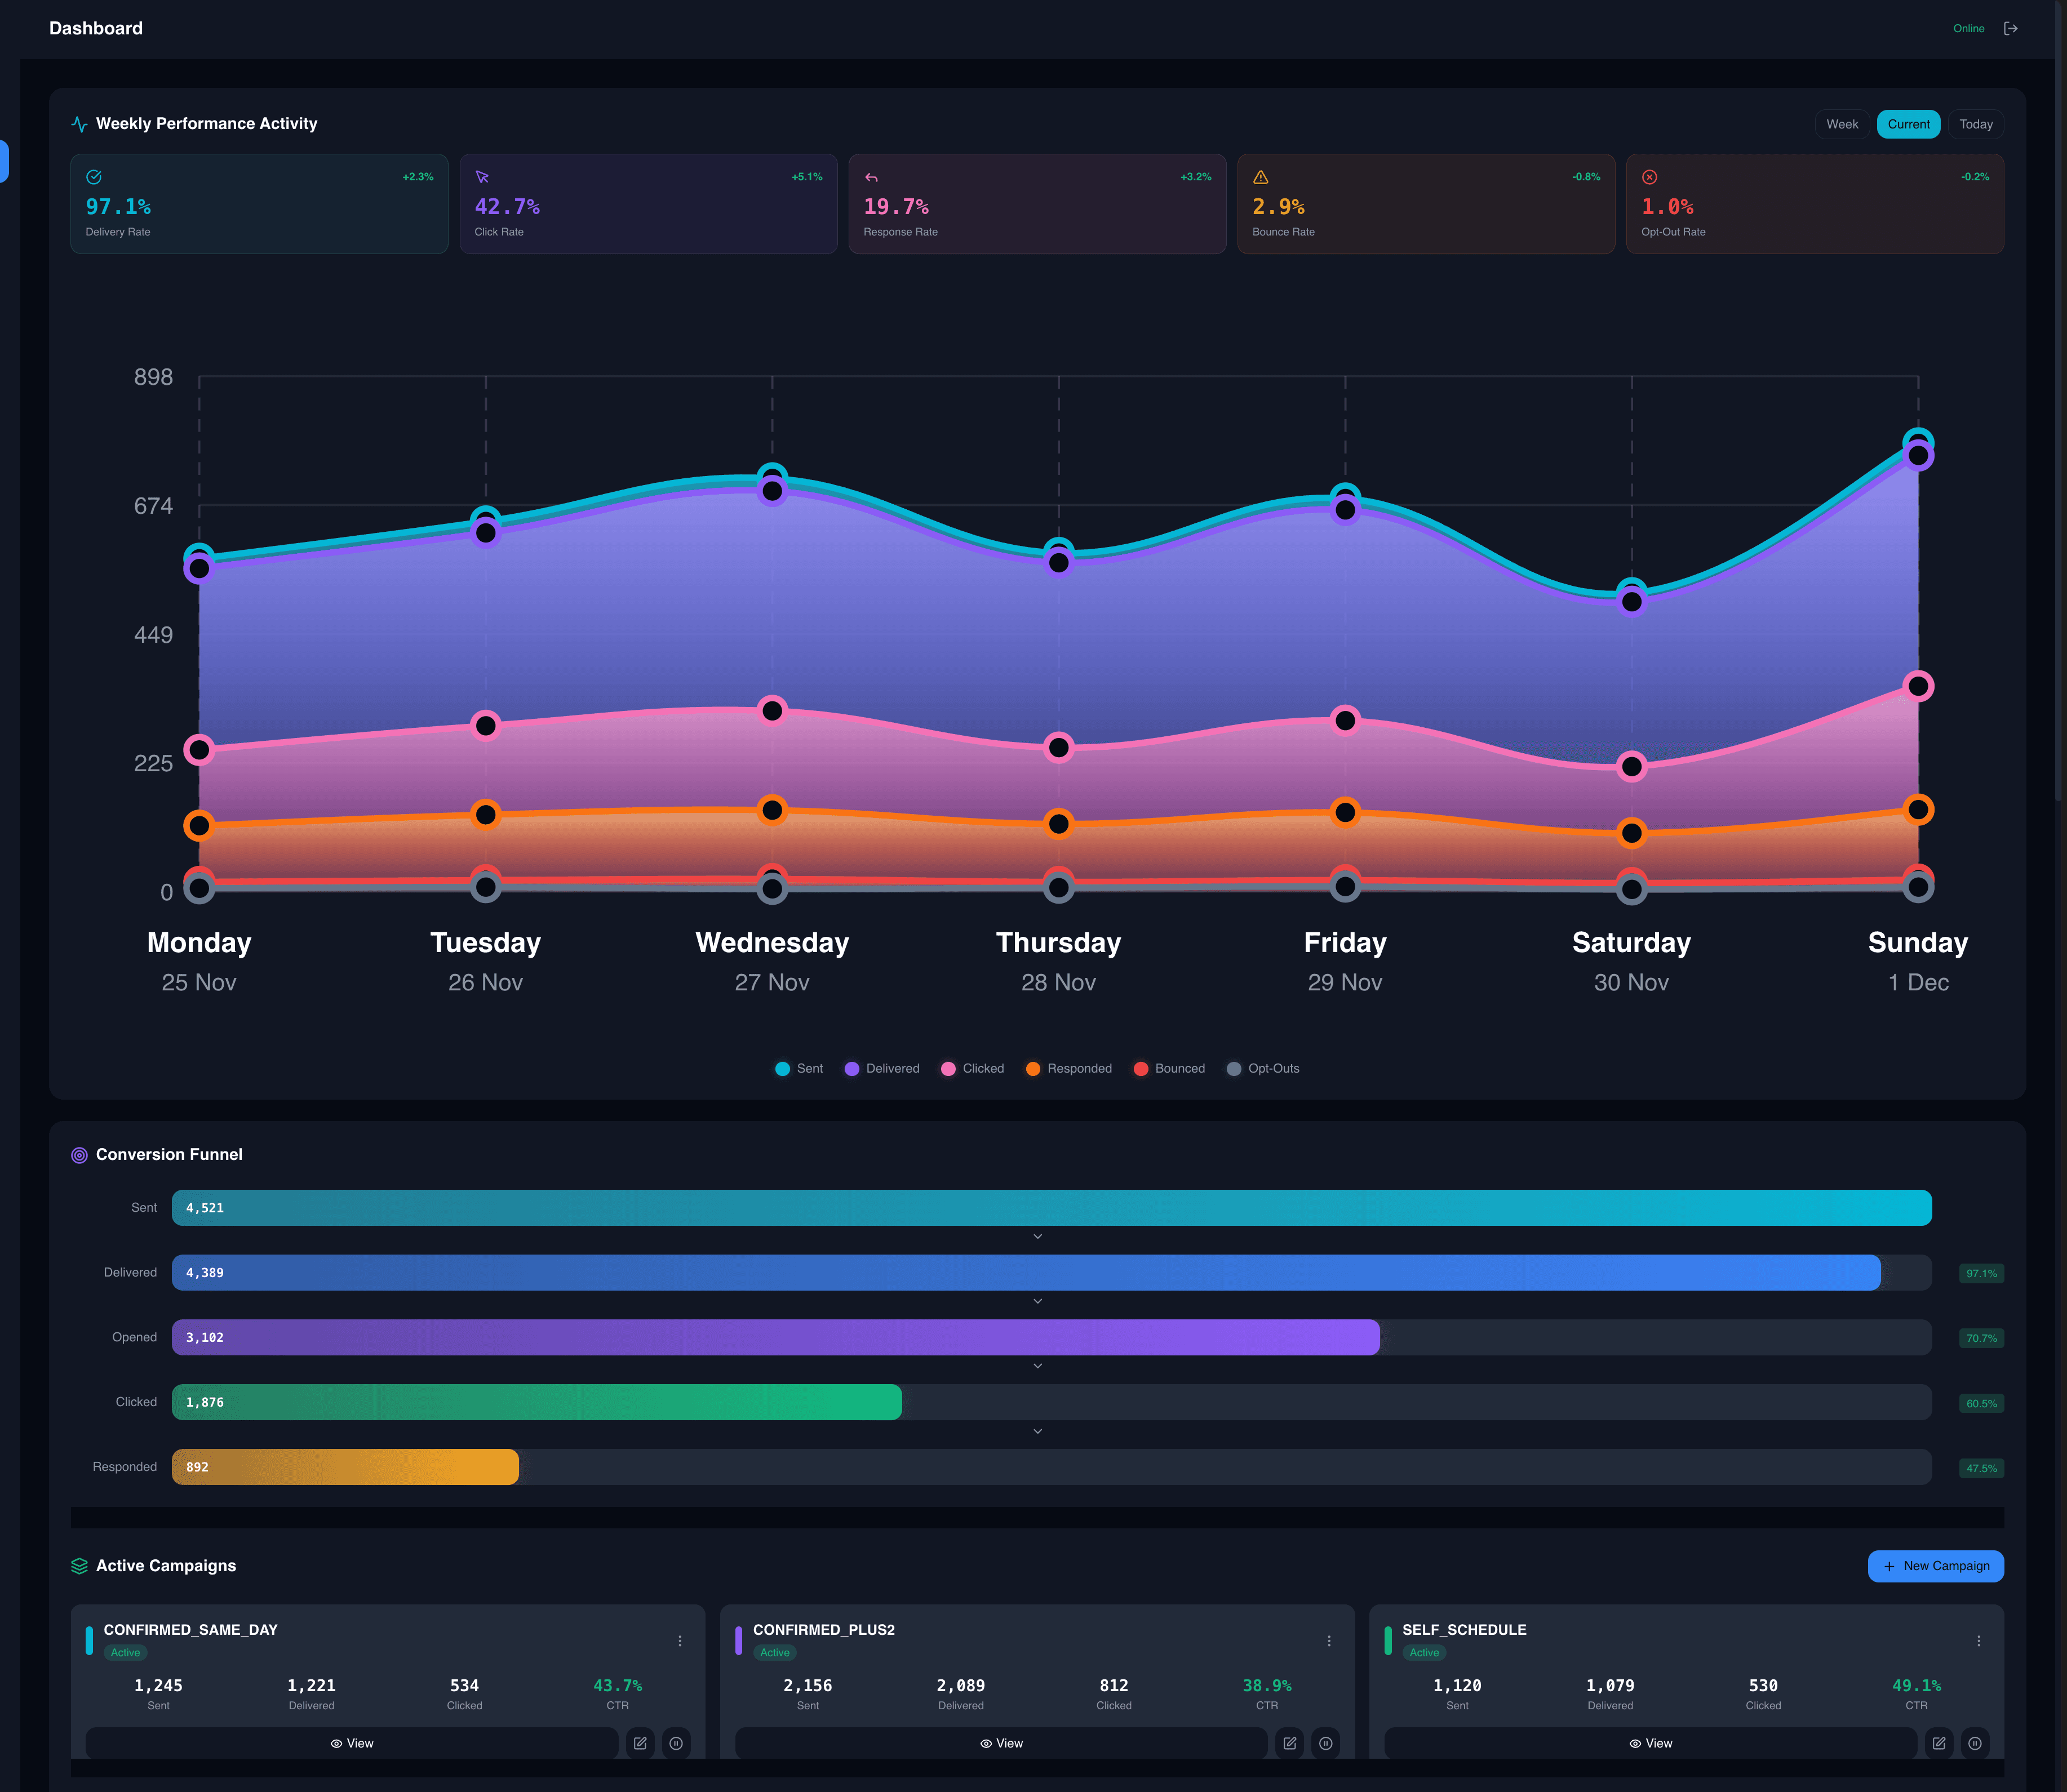Toggle the Opt-Outs series in the chart legend
This screenshot has height=1792, width=2067.
[1263, 1069]
